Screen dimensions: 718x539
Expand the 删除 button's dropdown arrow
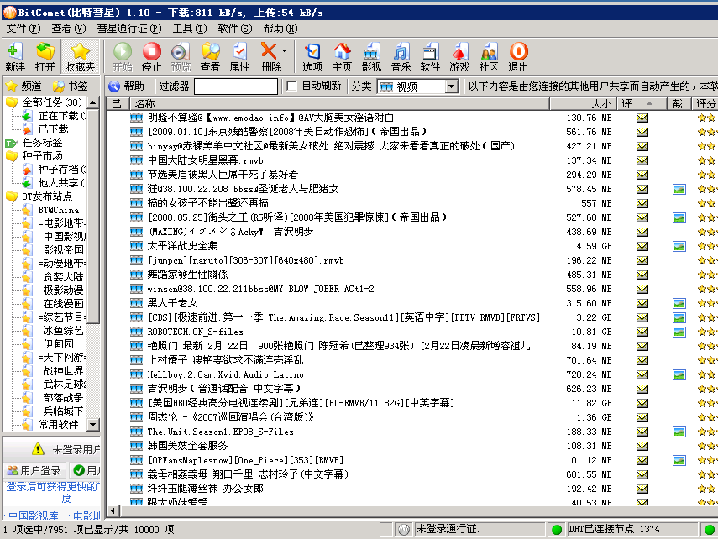[x=285, y=51]
